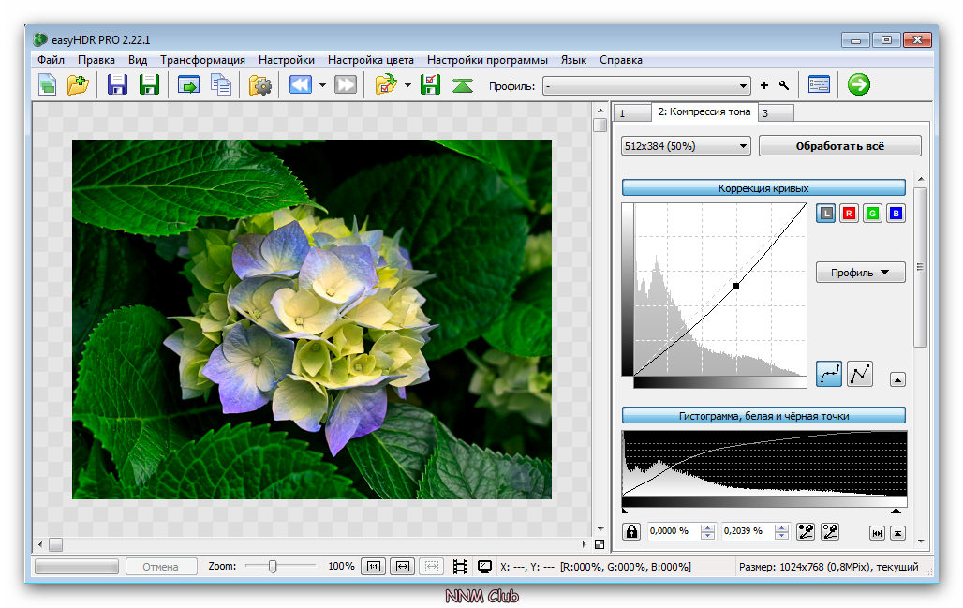The height and width of the screenshot is (608, 963).
Task: Toggle the padlock under the histogram
Action: coord(631,532)
